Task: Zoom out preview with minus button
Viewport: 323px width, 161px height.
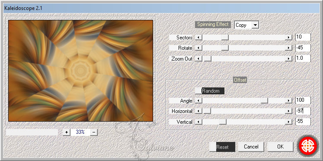Action: click(94, 132)
